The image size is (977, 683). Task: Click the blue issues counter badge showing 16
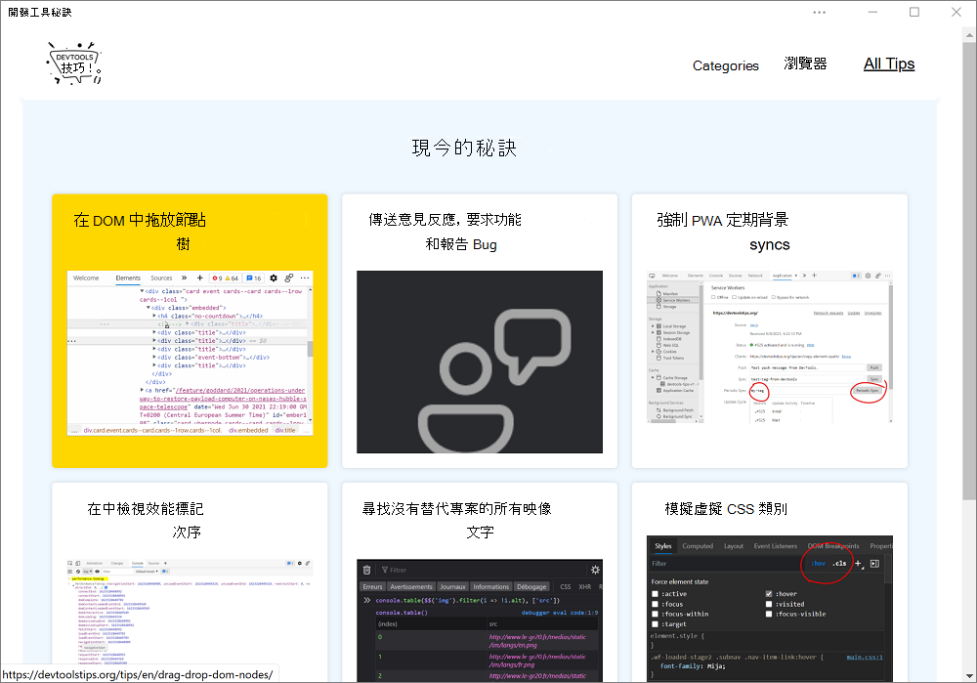point(252,277)
